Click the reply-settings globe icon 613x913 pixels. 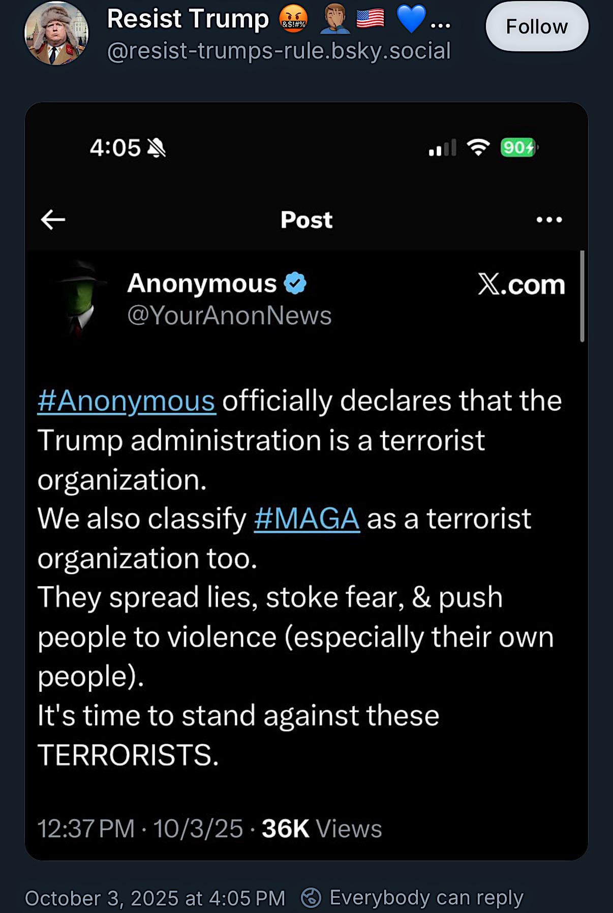pyautogui.click(x=311, y=898)
